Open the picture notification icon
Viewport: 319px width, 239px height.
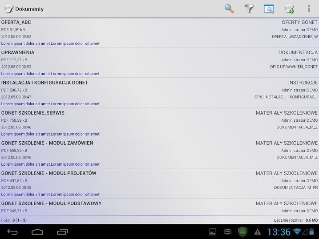tap(213, 232)
